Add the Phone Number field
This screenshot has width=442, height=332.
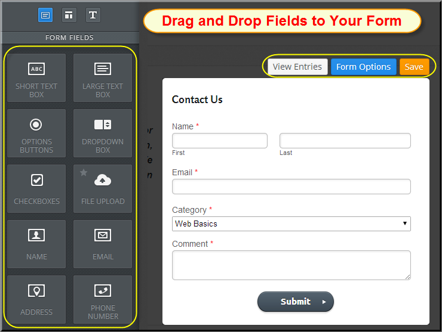pyautogui.click(x=103, y=300)
